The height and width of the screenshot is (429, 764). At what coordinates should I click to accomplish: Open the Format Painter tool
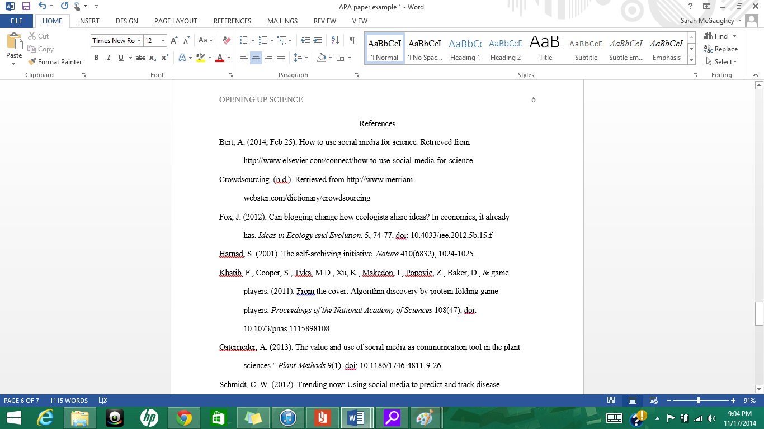point(54,61)
